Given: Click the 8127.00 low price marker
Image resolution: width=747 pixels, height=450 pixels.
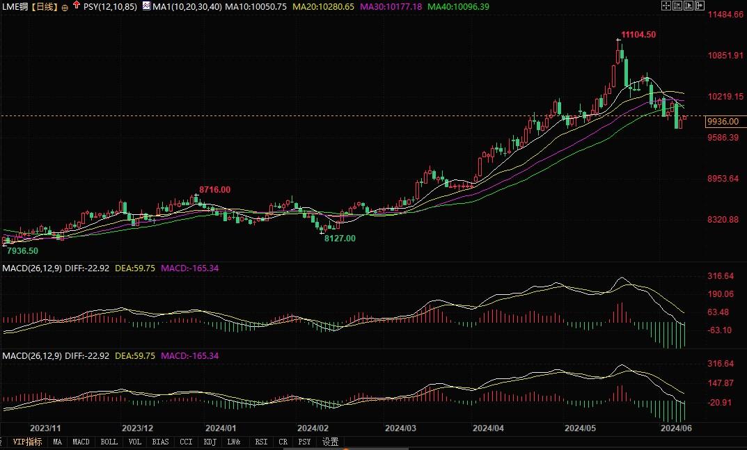Looking at the screenshot, I should 340,238.
